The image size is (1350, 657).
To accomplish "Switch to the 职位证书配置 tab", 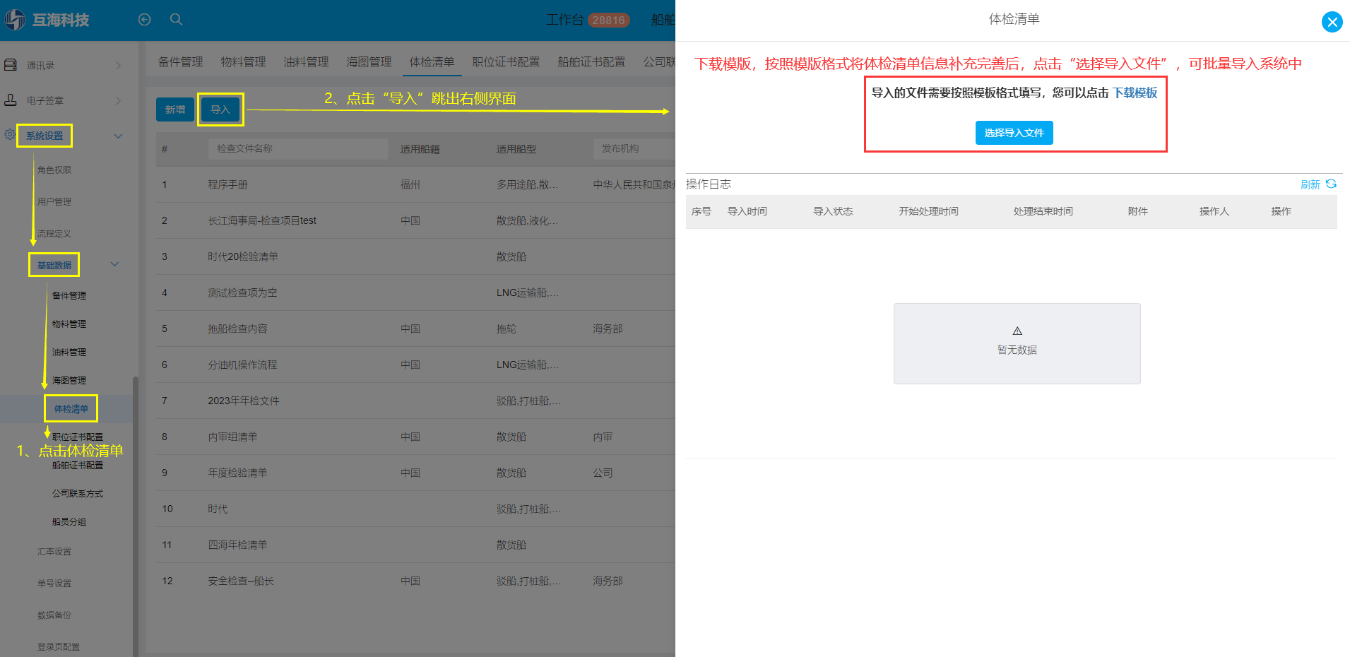I will (x=507, y=61).
